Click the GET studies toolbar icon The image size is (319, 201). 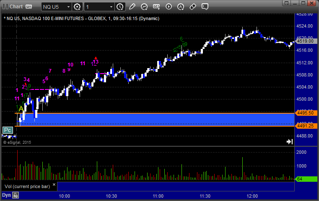(156, 7)
